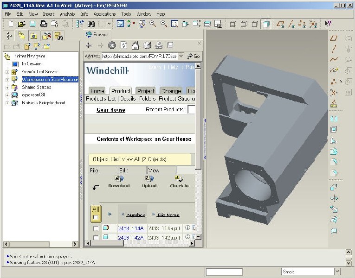
Task: Click the Datum Axis tool icon
Action: pos(334,49)
